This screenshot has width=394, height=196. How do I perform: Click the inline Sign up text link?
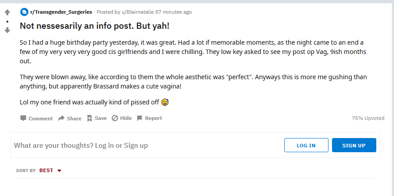[x=136, y=145]
